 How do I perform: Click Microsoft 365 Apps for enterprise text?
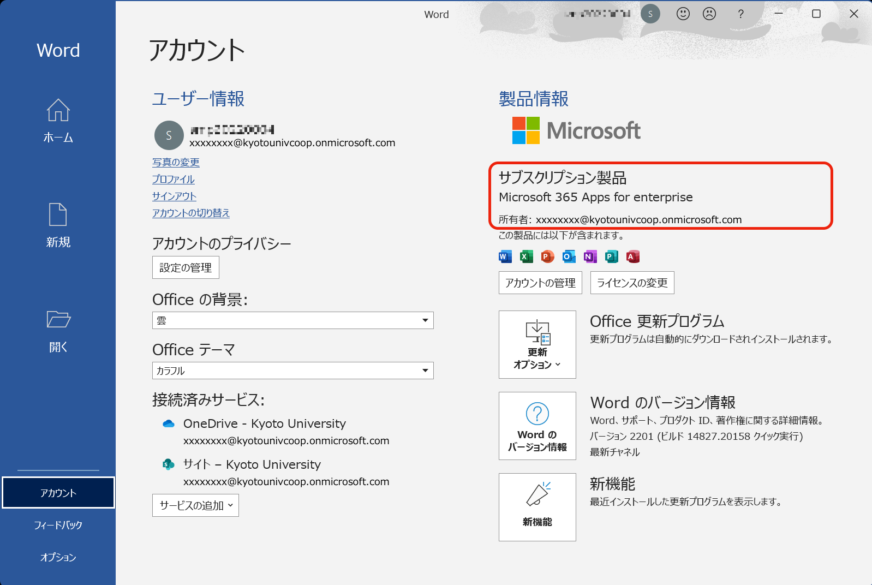coord(596,197)
